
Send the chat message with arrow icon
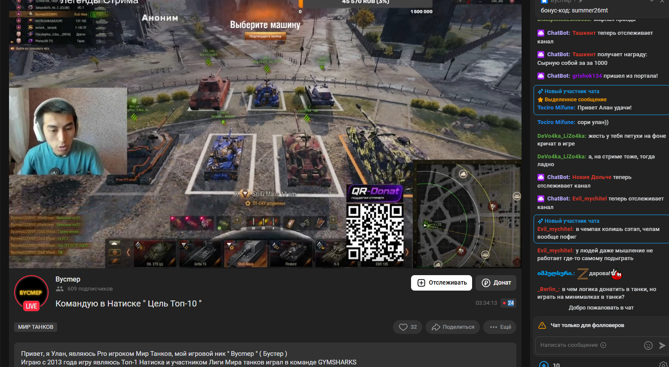coord(662,346)
